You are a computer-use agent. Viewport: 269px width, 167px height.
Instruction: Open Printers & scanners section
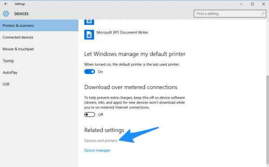click(x=39, y=25)
